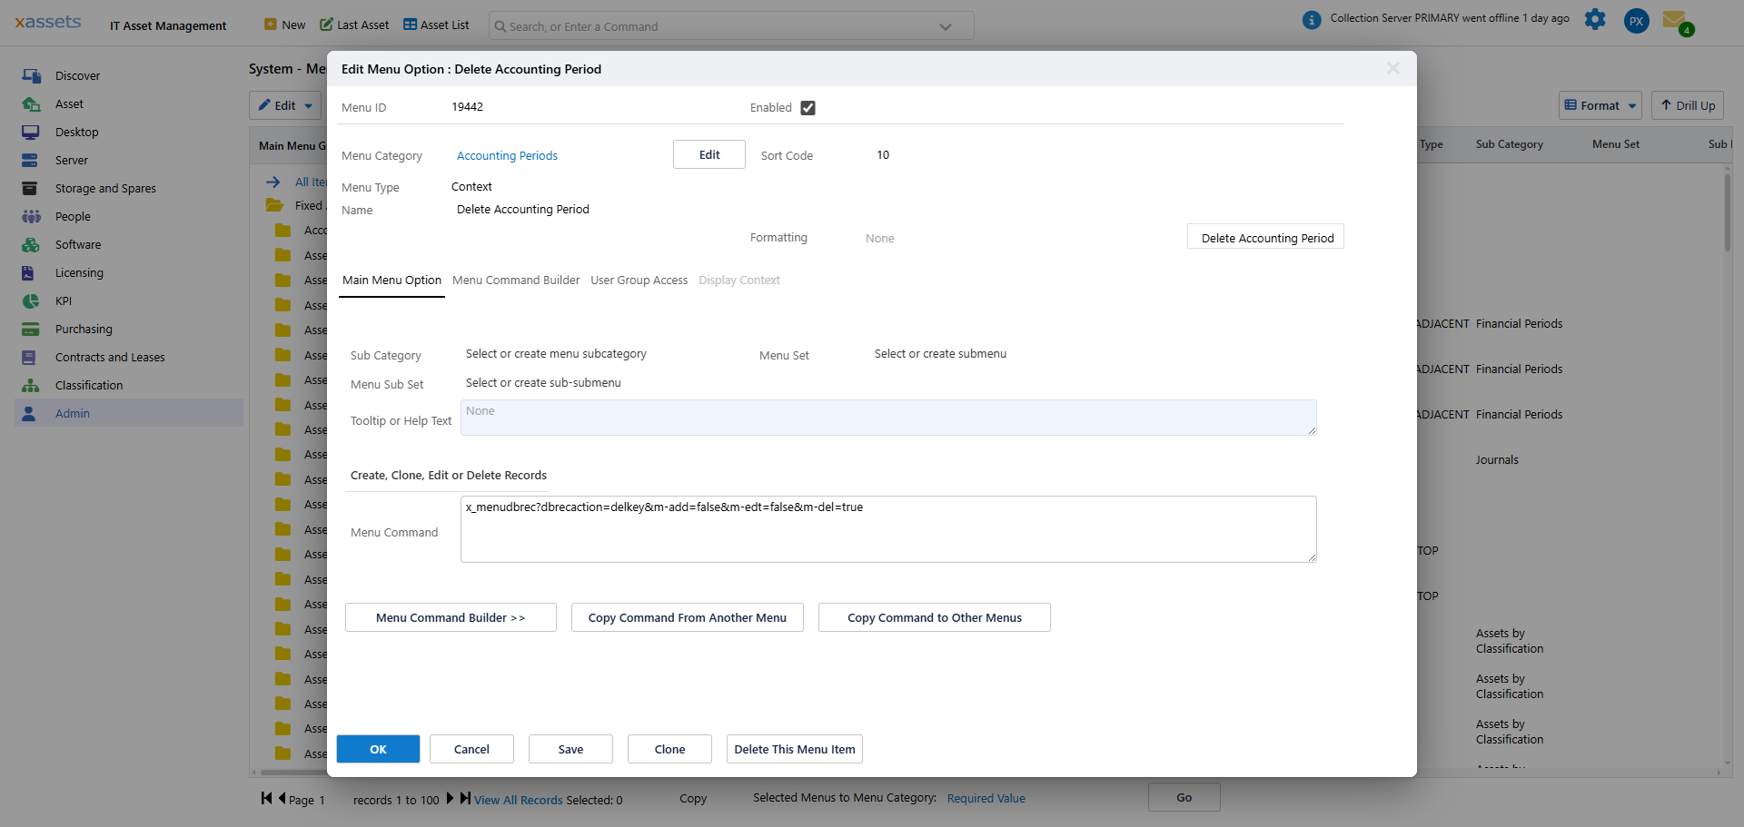Select the Software sidebar icon
This screenshot has height=827, width=1744.
pos(32,244)
